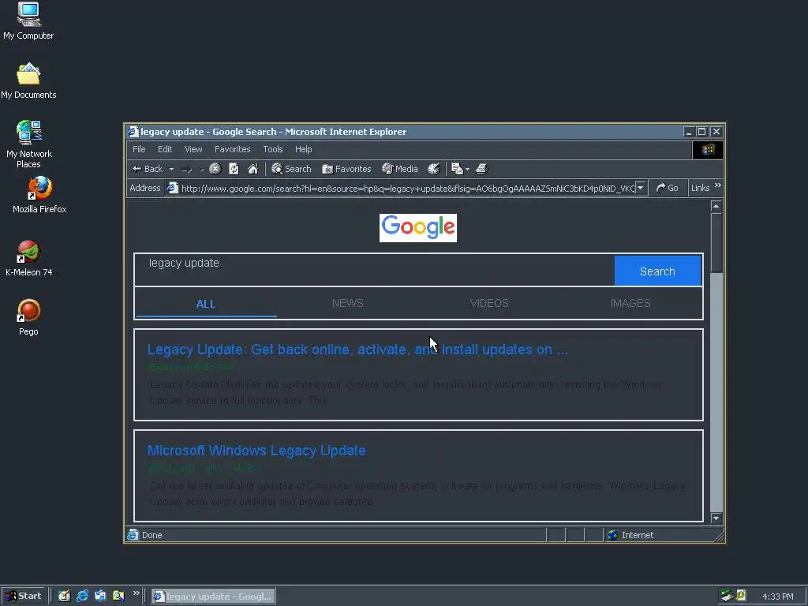
Task: Click the scrollbar down arrow
Action: [716, 518]
